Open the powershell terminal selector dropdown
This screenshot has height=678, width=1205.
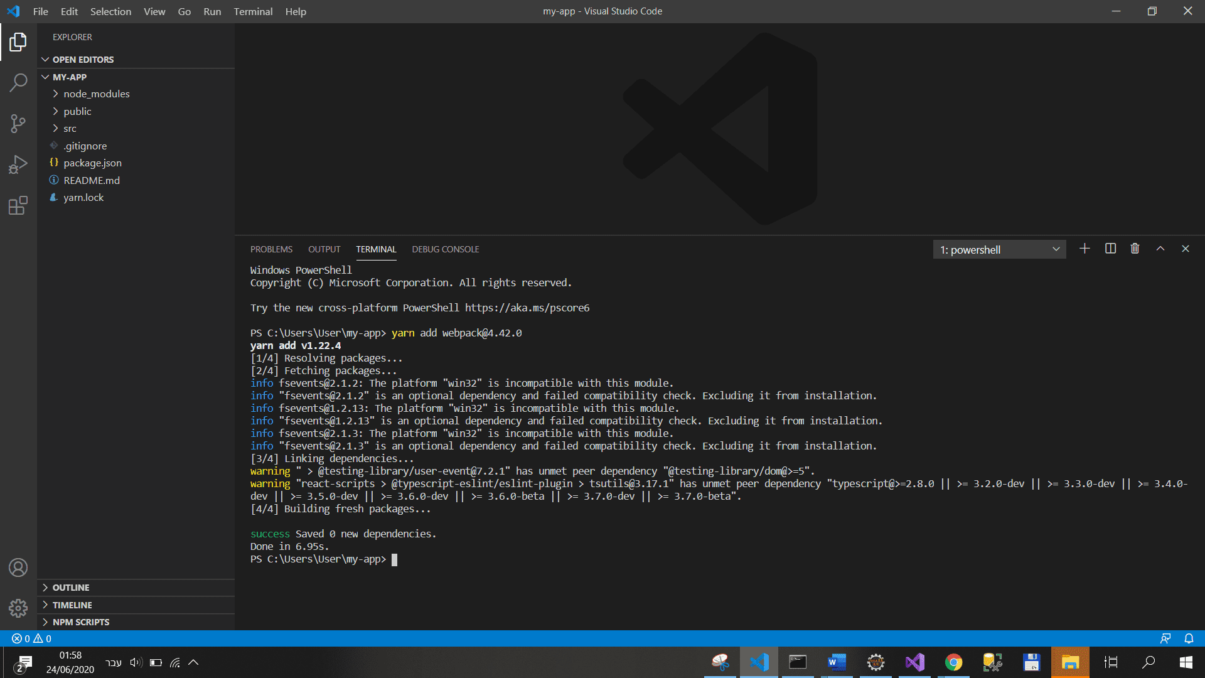point(999,249)
